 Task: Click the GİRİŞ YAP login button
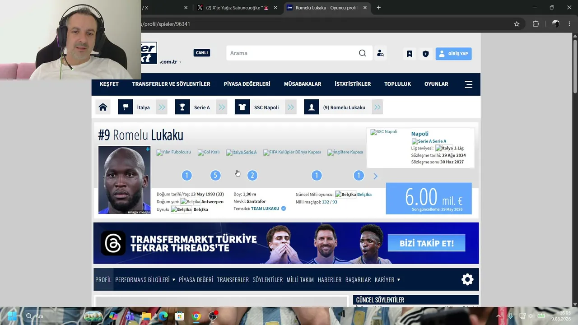[454, 54]
